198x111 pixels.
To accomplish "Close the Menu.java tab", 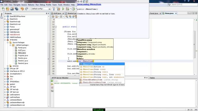I will click(x=176, y=13).
